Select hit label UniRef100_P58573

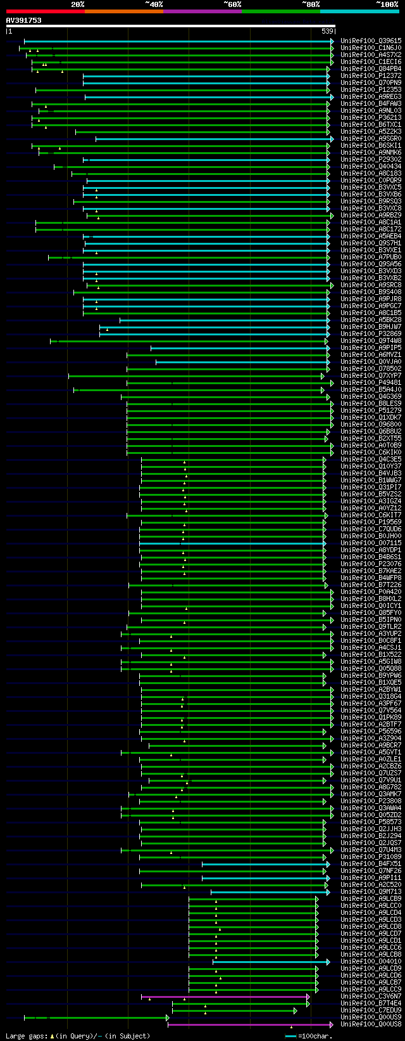pos(371,822)
